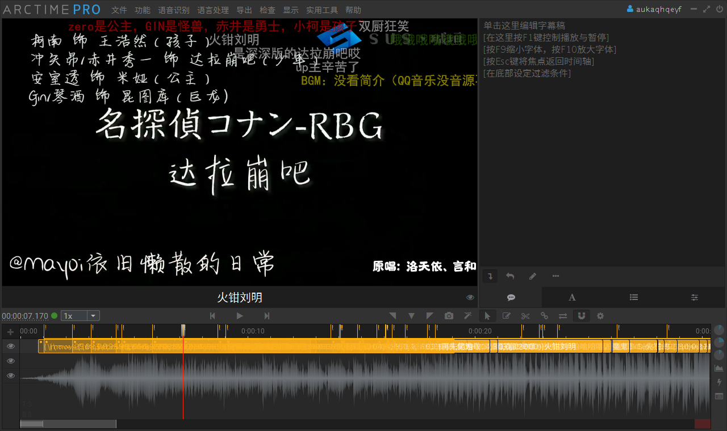The height and width of the screenshot is (431, 727).
Task: Switch to the letter A style tab
Action: coord(572,297)
